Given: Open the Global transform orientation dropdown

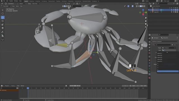Looking at the screenshot, I should coord(69,4).
